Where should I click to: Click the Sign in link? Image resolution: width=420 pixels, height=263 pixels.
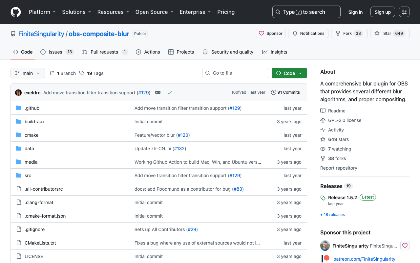pyautogui.click(x=355, y=12)
